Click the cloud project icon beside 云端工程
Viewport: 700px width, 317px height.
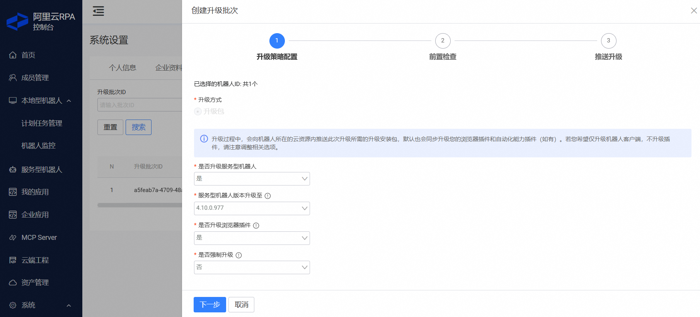click(13, 260)
